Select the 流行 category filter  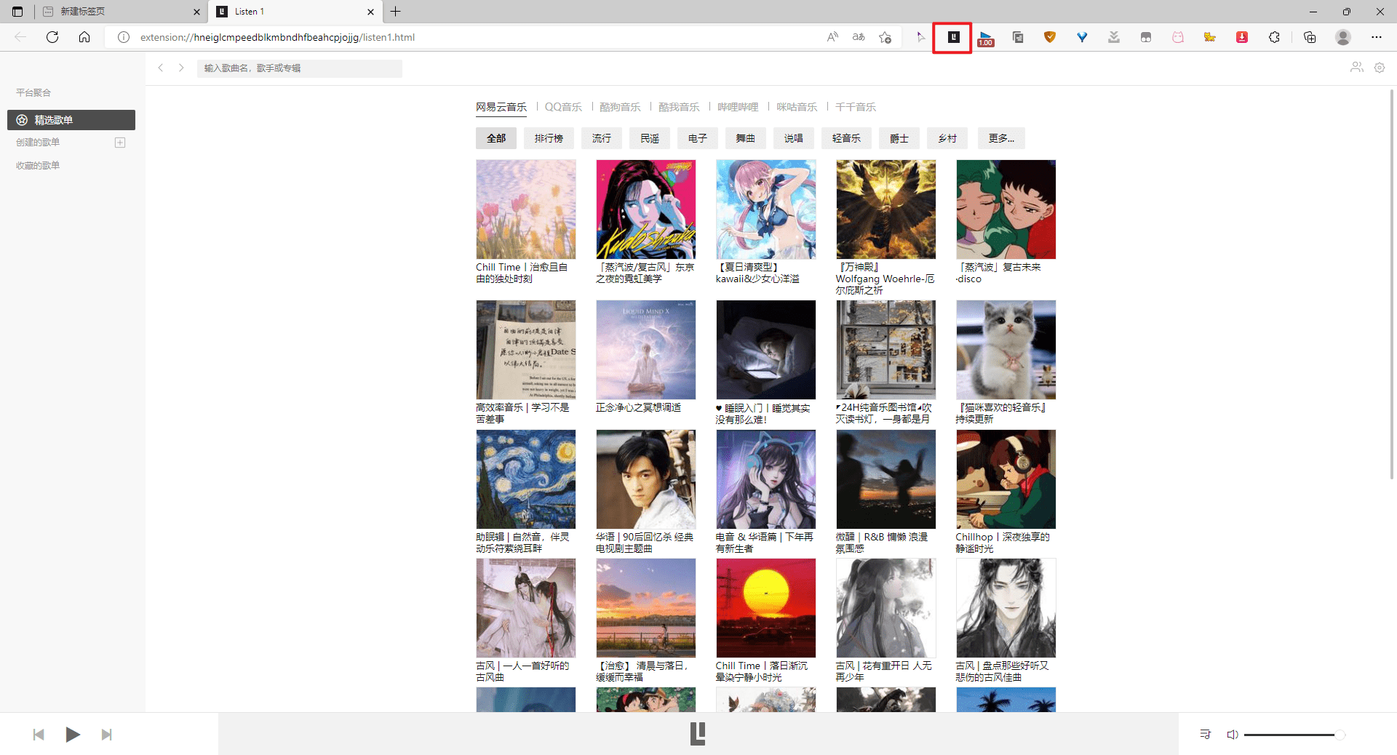coord(602,138)
